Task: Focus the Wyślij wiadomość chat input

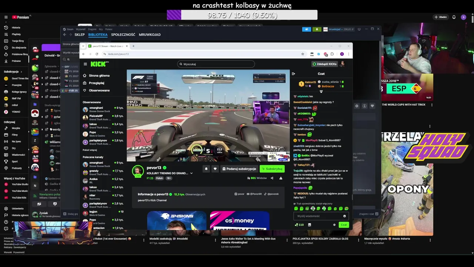Action: coord(321,216)
